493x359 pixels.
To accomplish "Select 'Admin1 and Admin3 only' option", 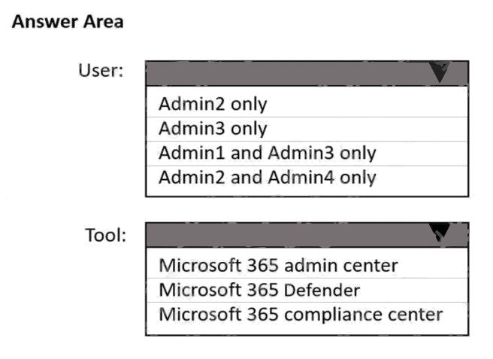I will (x=267, y=154).
